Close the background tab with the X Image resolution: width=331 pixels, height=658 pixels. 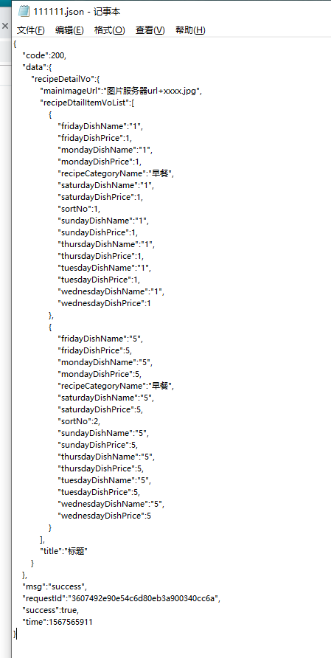pyautogui.click(x=5, y=26)
